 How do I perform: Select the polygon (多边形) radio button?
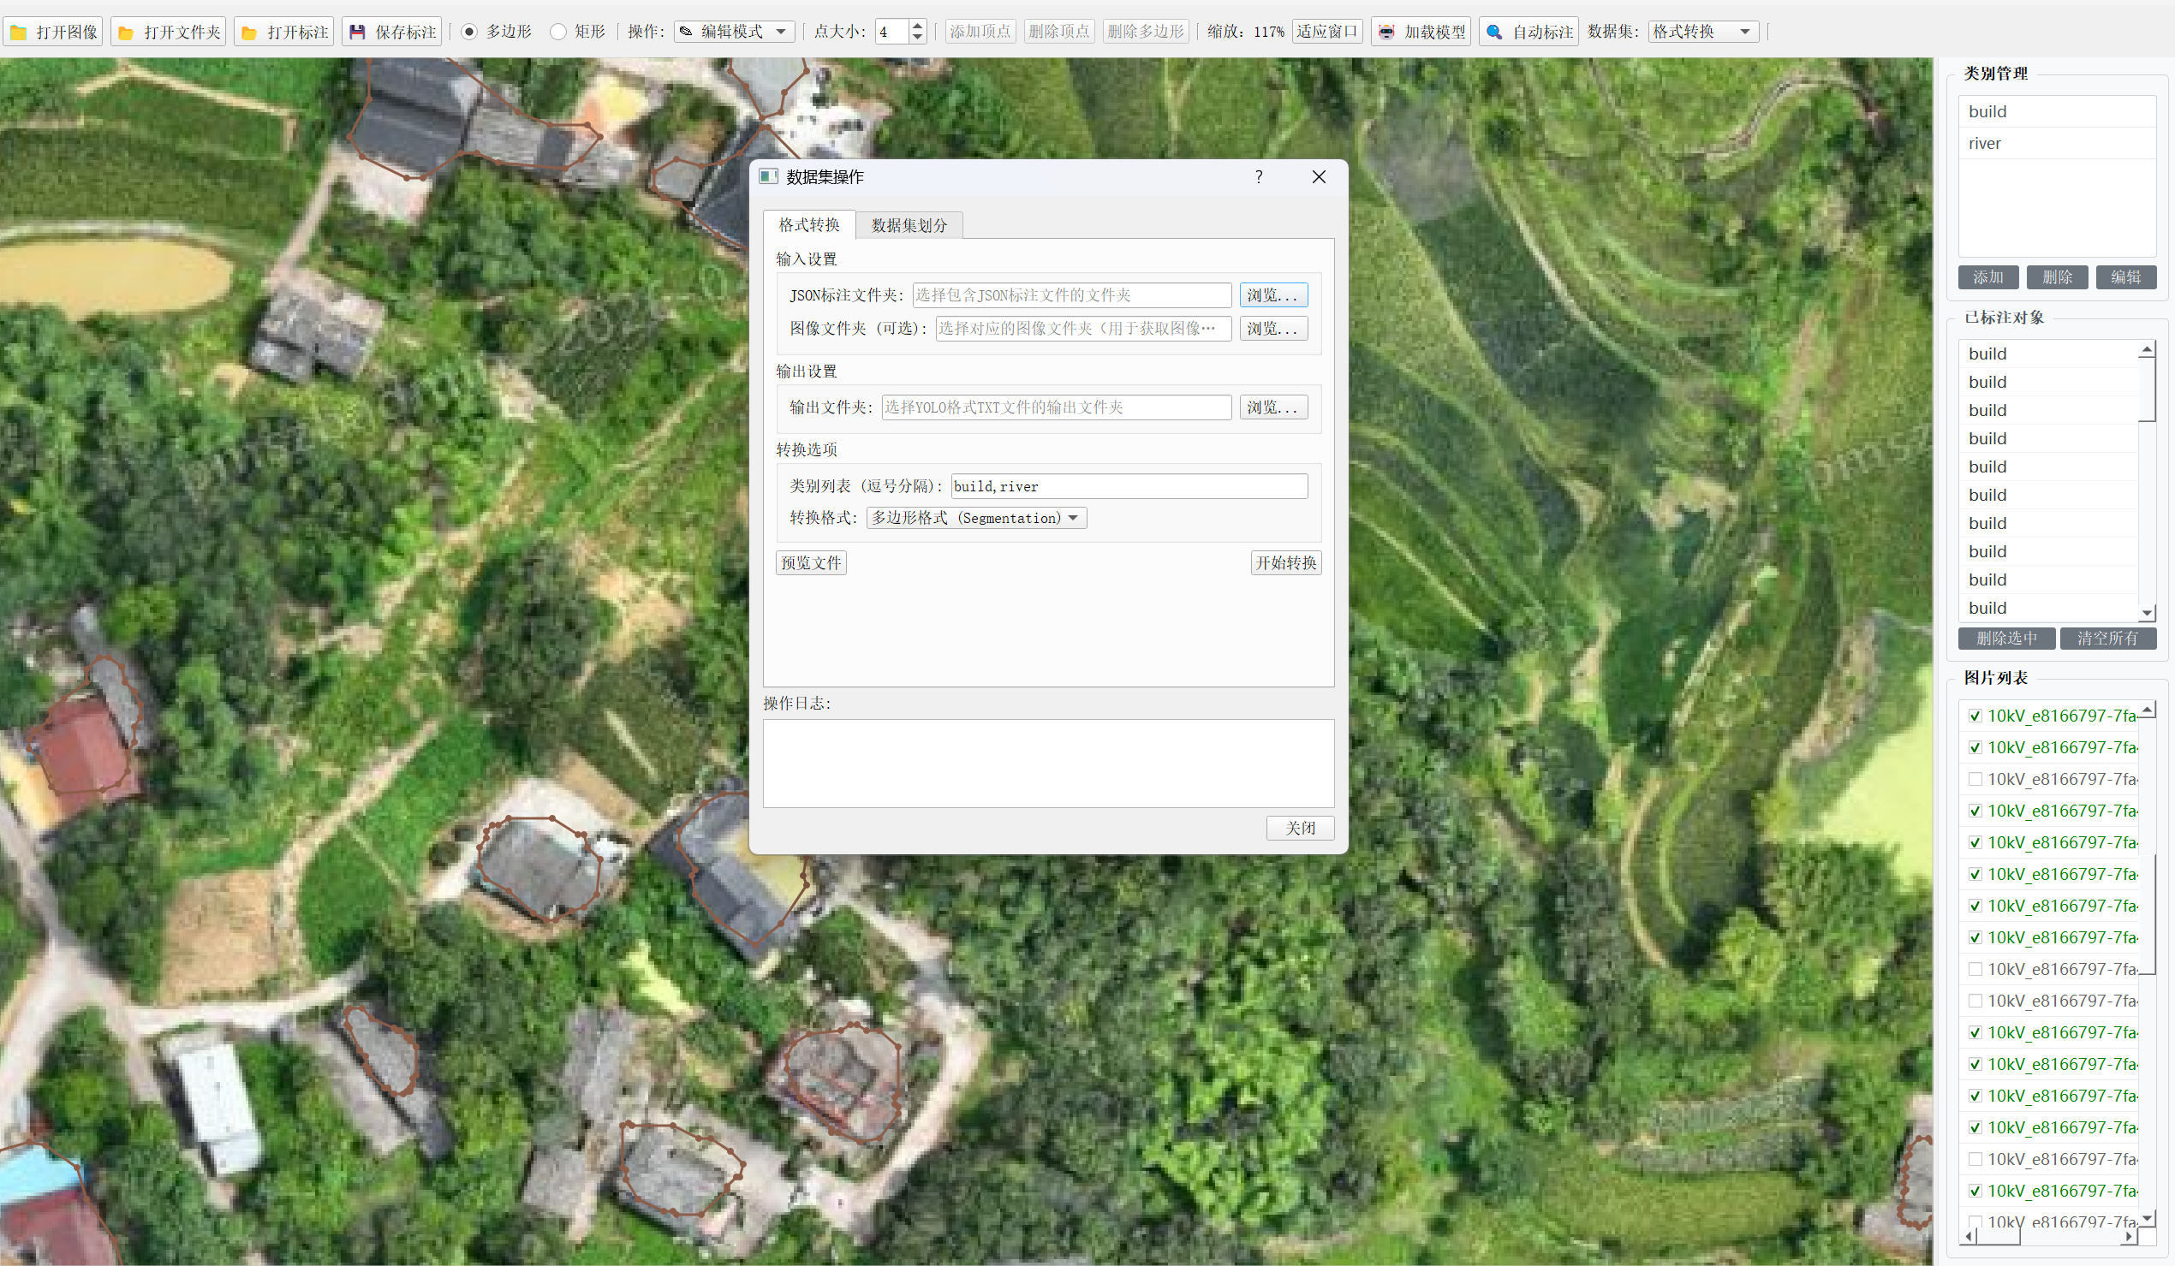[469, 32]
